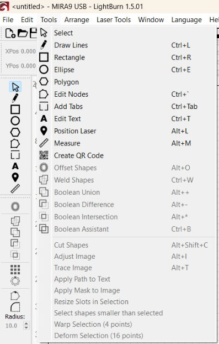Select the Rectangle tool in left toolbar
The width and height of the screenshot is (219, 344).
pyautogui.click(x=15, y=110)
